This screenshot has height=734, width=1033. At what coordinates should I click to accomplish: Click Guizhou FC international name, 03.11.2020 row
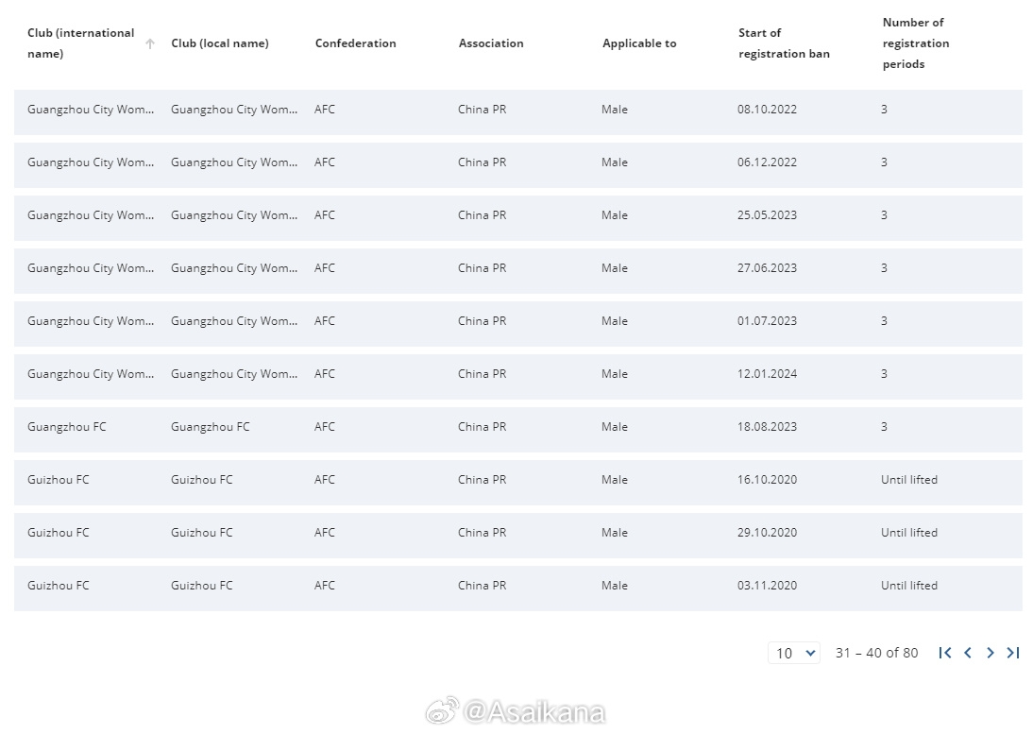[x=58, y=586]
